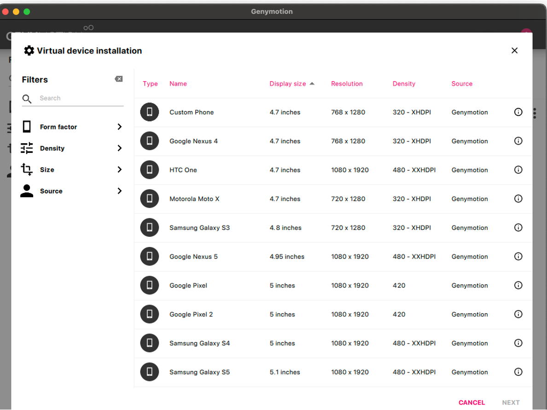Click Samsung Galaxy S4 device icon

pyautogui.click(x=150, y=343)
